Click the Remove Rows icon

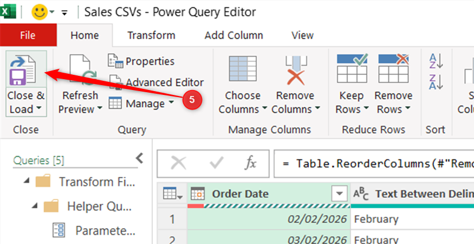coord(393,69)
